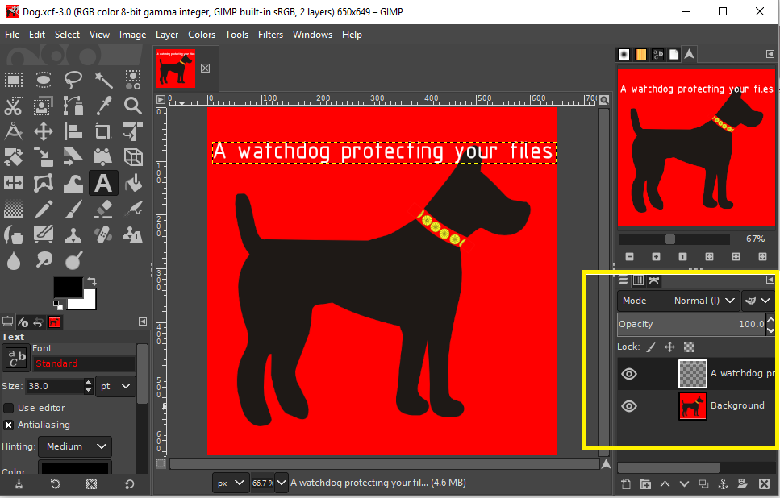Select the Crop tool
The height and width of the screenshot is (498, 780).
102,131
